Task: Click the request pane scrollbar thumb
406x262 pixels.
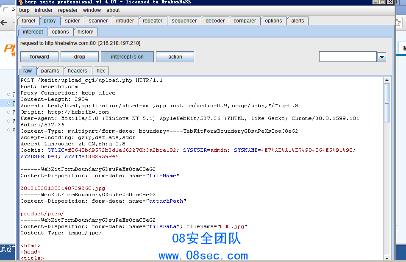Action: (387, 103)
